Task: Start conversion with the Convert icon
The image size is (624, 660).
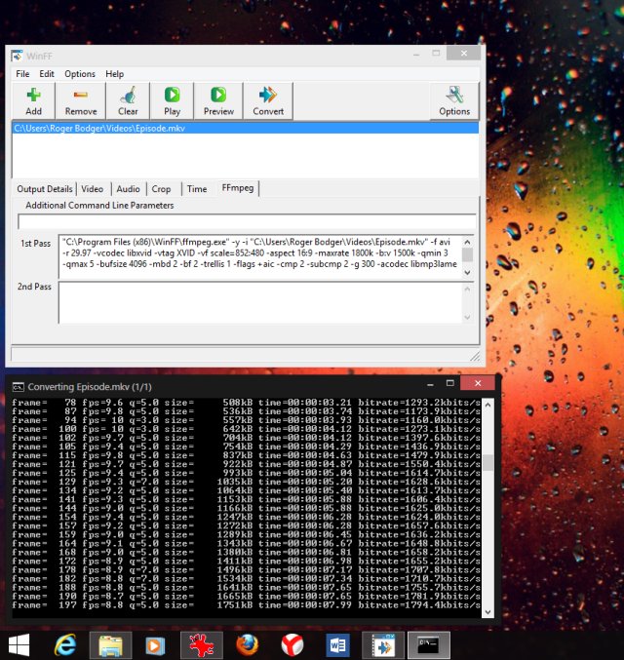Action: (268, 100)
